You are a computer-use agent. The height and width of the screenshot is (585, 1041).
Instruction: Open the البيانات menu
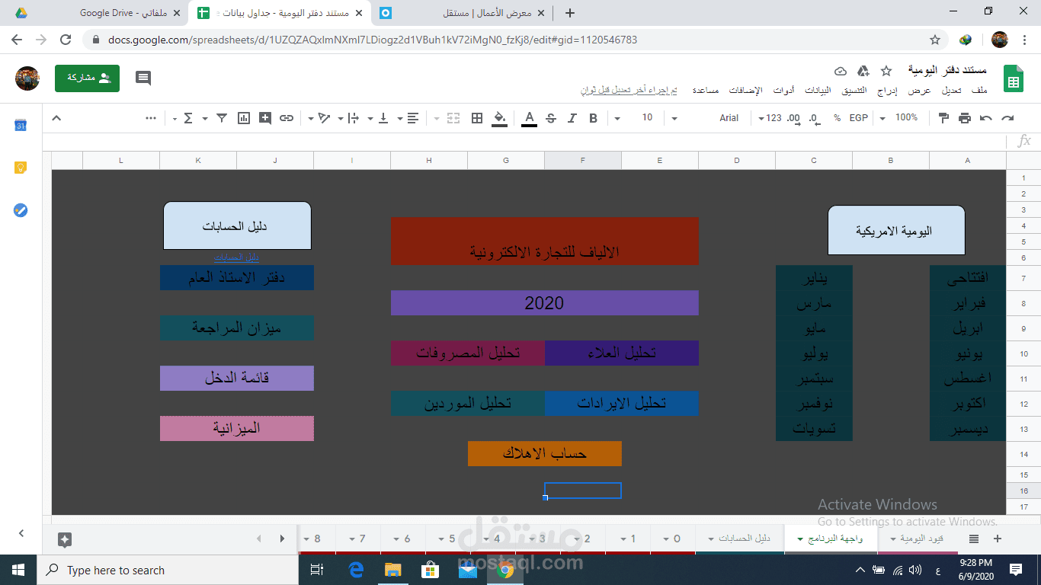[x=818, y=89]
